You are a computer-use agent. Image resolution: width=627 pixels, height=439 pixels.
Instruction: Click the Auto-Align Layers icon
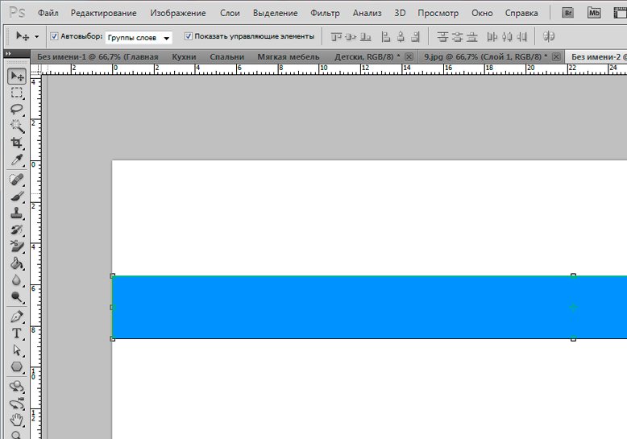pyautogui.click(x=549, y=36)
